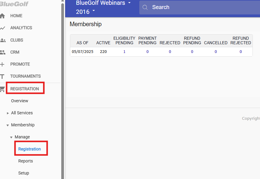
Task: Click the Active count 220
Action: [103, 52]
